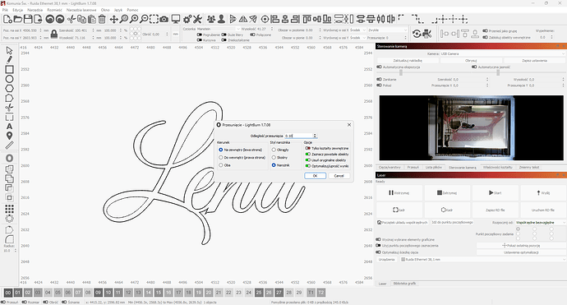
Task: Open the Urządzenia device dropdown
Action: point(482,260)
